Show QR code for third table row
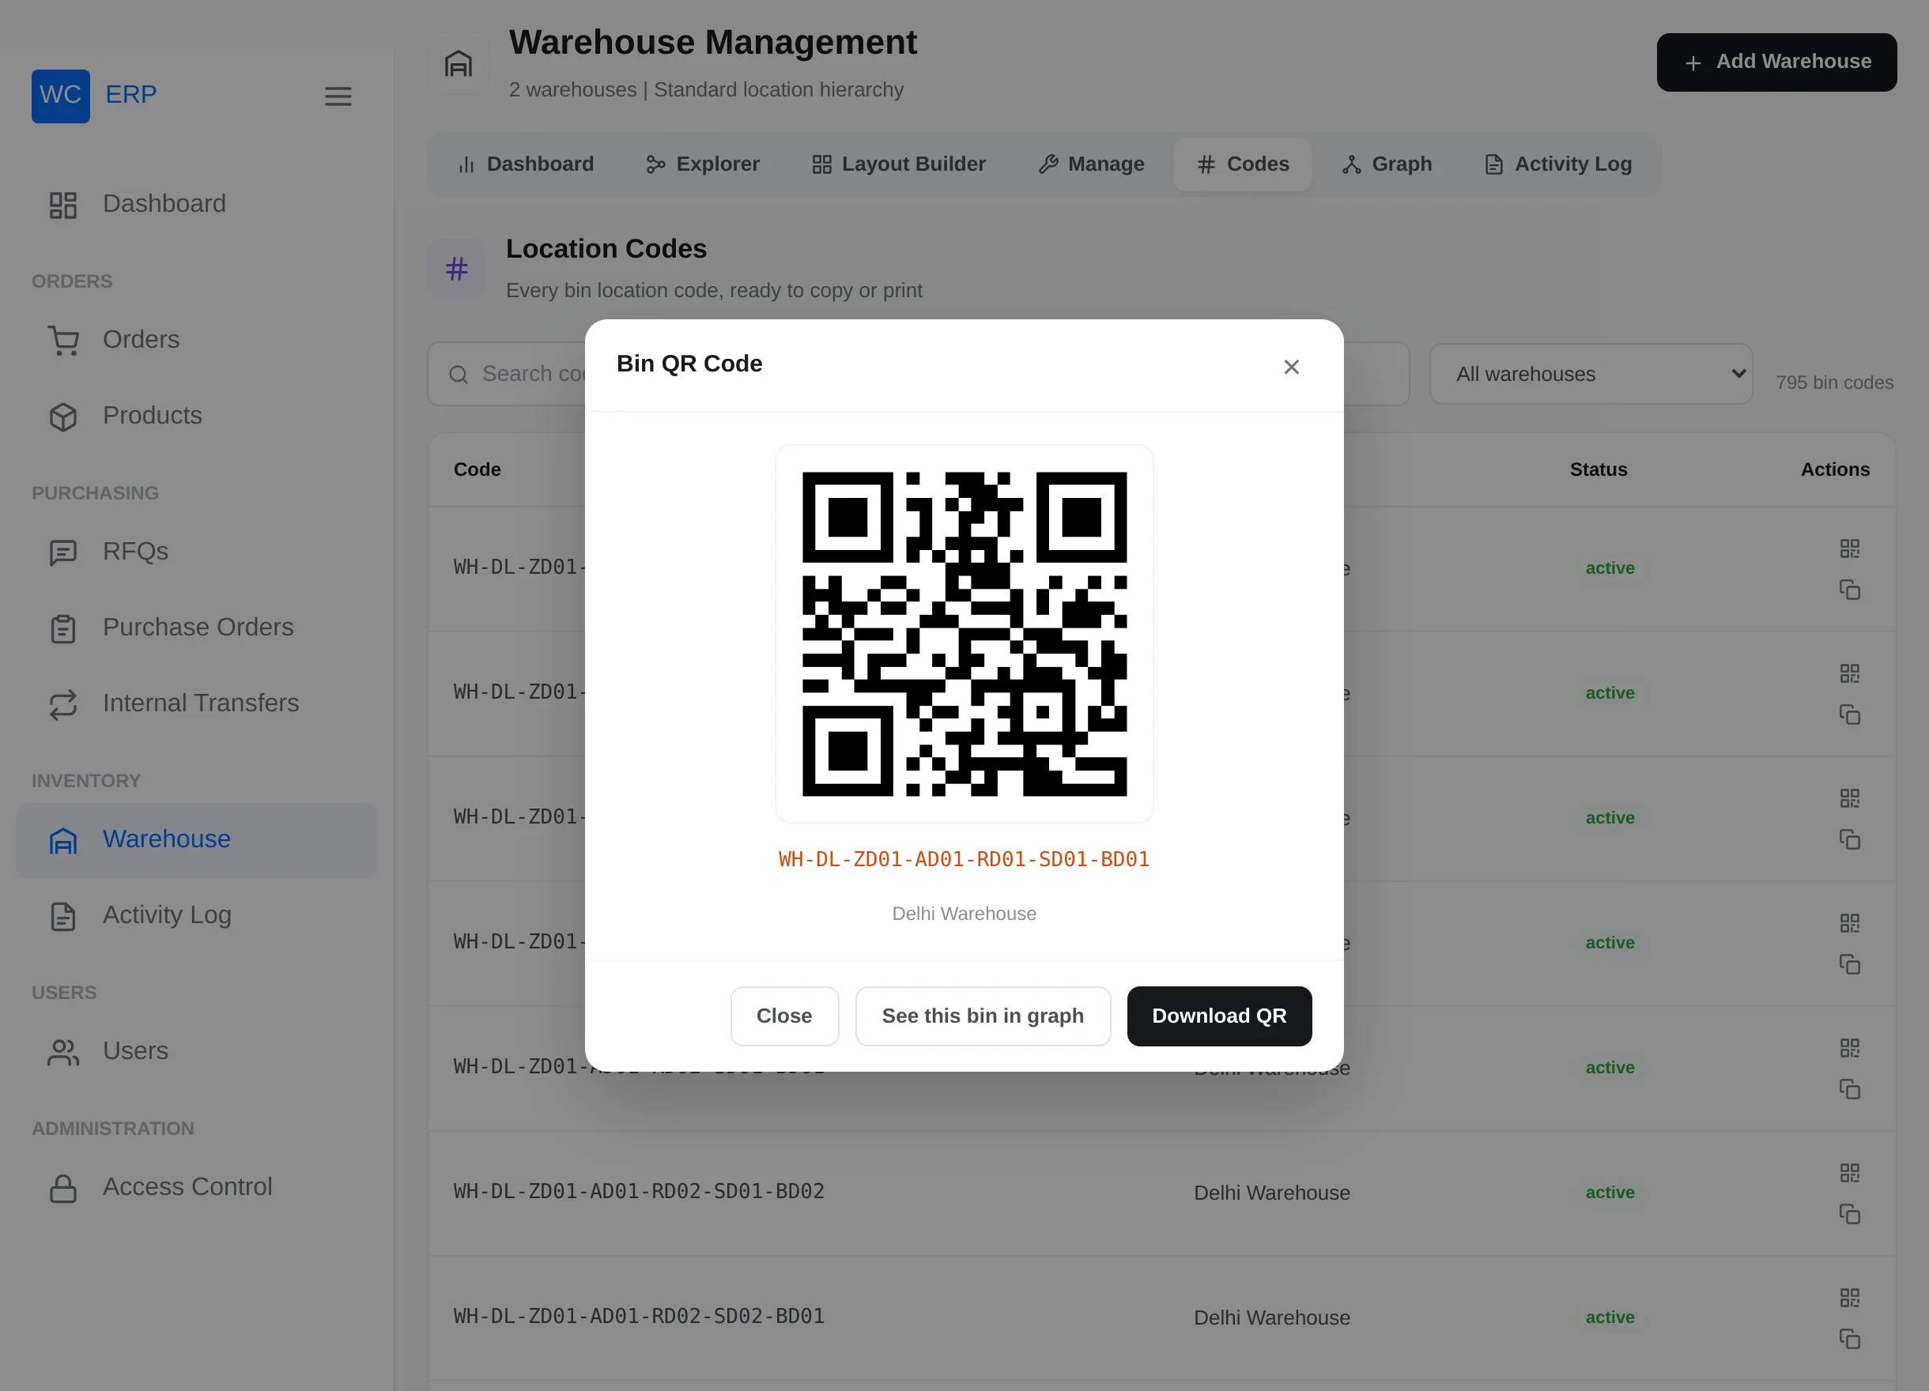Screen dimensions: 1929x1391 pos(1849,798)
